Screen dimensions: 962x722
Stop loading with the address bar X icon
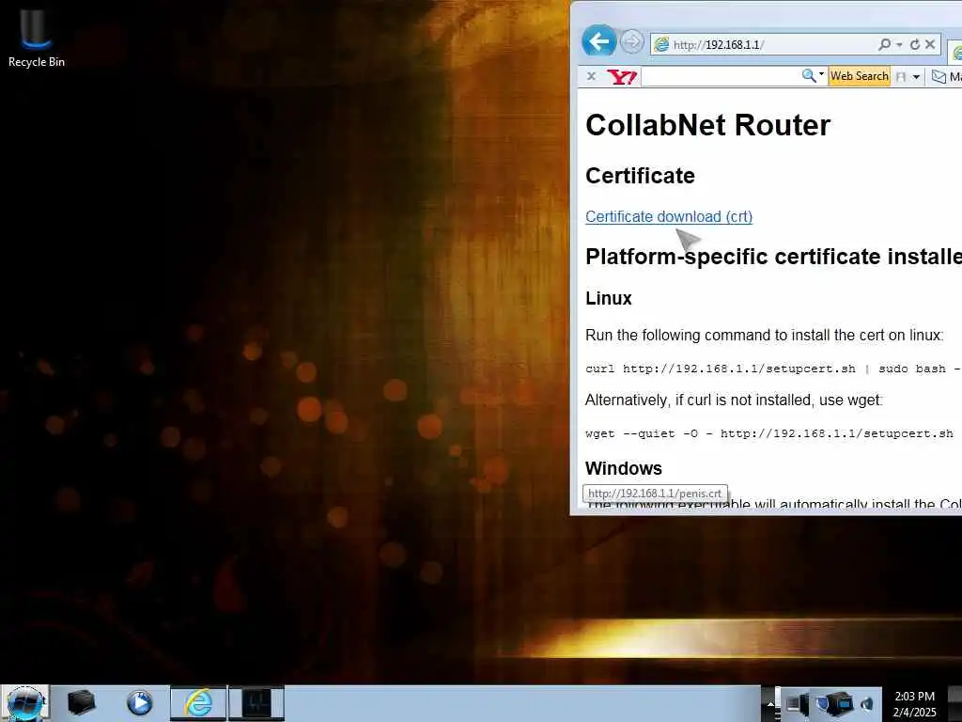coord(929,44)
